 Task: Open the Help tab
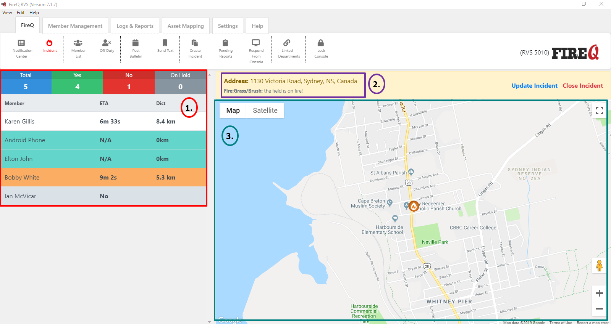pos(257,26)
